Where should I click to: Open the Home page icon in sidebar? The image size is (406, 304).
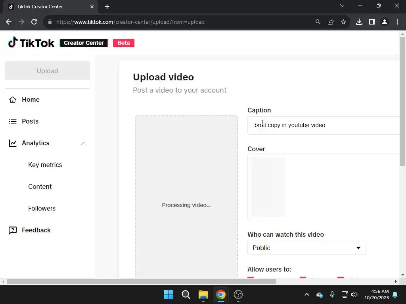pyautogui.click(x=12, y=99)
